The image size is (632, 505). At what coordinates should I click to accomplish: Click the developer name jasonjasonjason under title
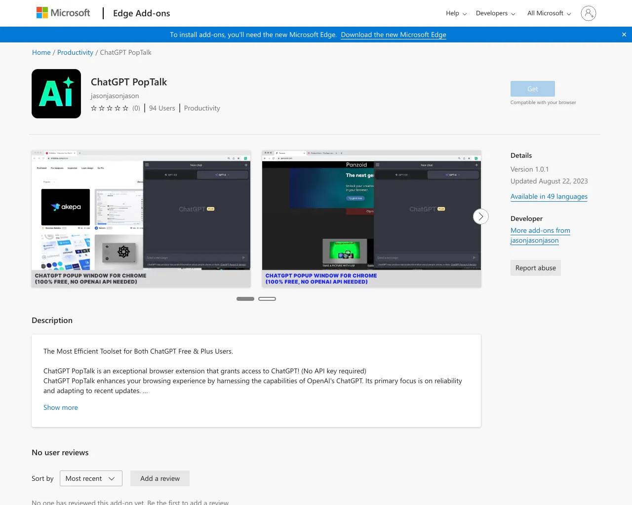pos(115,96)
